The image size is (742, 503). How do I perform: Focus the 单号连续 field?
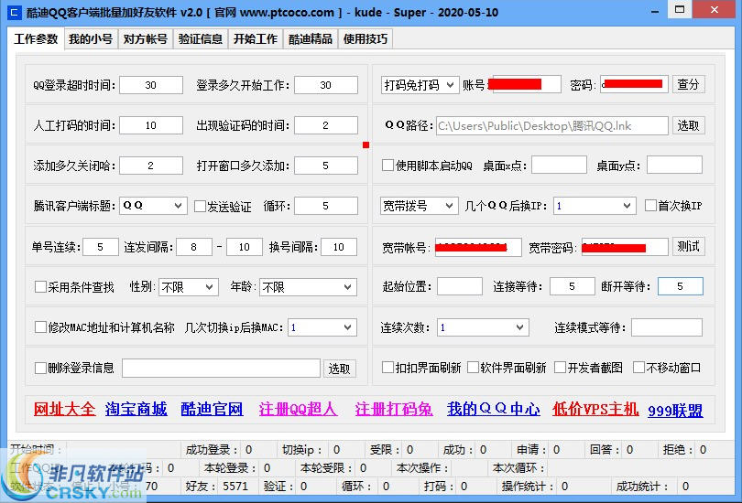click(x=101, y=247)
